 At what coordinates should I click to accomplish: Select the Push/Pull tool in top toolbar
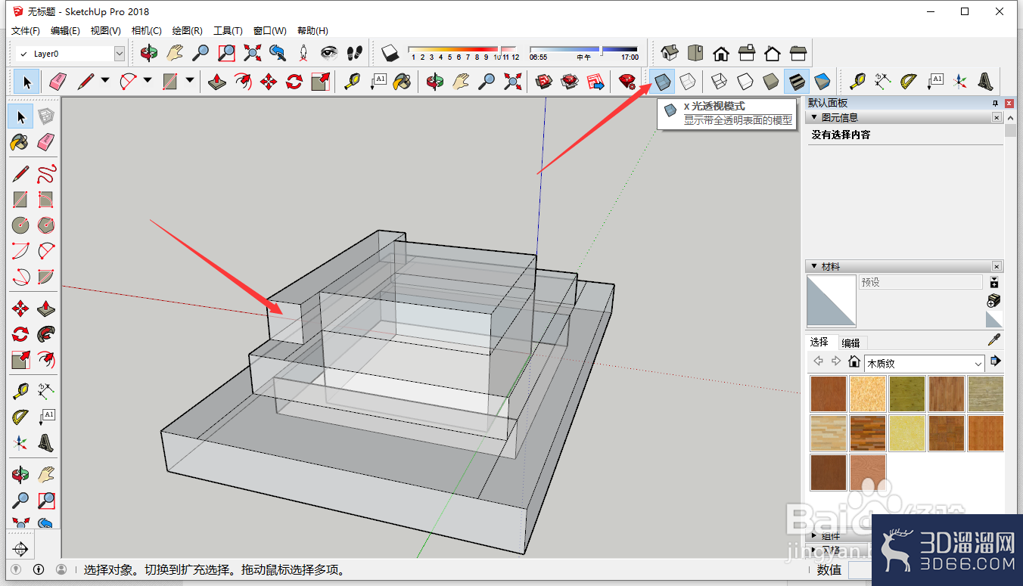tap(217, 81)
